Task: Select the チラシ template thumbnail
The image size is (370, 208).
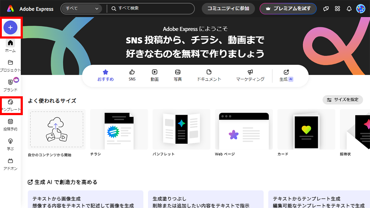Action: [119, 130]
